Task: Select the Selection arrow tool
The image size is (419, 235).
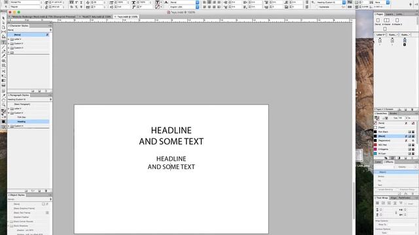Action: click(x=3, y=18)
